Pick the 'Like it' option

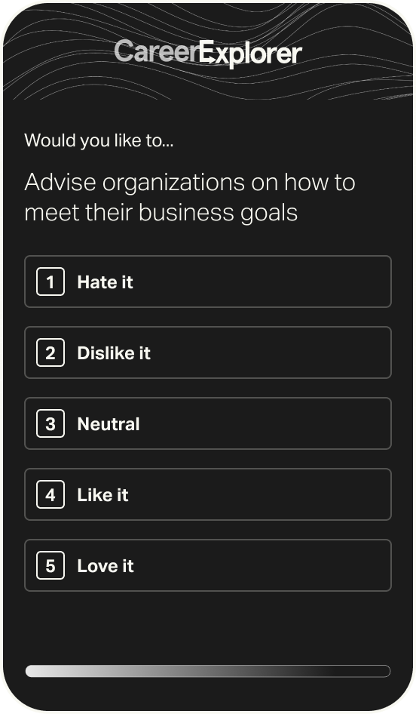click(x=208, y=495)
